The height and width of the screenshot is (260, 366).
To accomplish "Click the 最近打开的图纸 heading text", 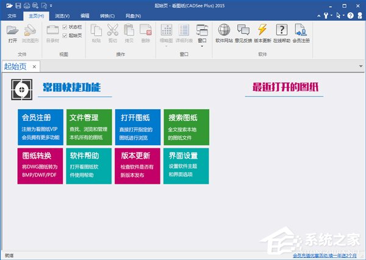I will pos(285,87).
